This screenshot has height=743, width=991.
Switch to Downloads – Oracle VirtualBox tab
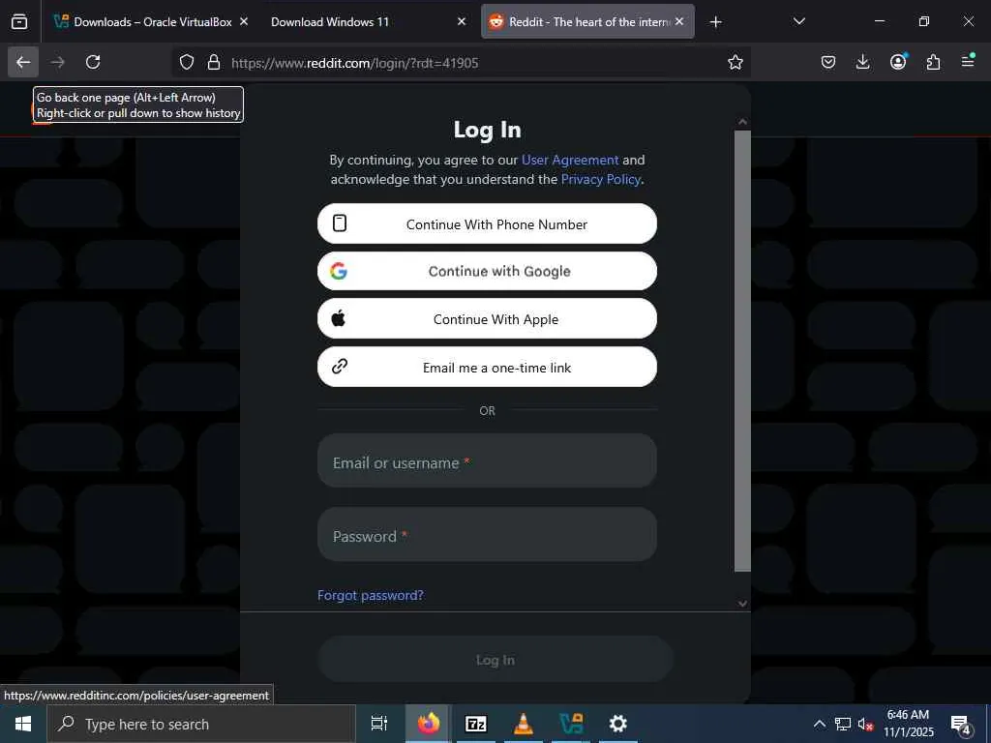tap(150, 21)
